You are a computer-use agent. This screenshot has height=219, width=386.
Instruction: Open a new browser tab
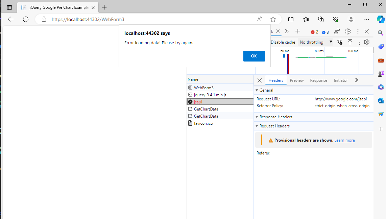[104, 7]
